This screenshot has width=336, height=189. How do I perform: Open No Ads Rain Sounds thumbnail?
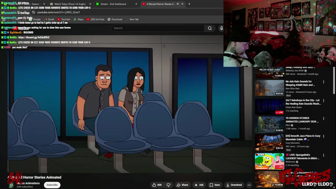click(270, 88)
